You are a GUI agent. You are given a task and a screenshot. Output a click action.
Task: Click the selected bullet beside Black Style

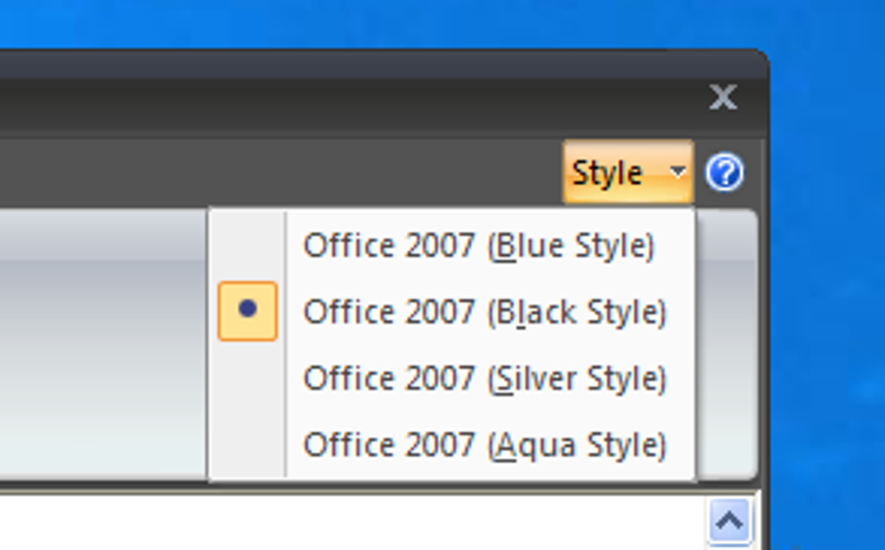[x=248, y=311]
